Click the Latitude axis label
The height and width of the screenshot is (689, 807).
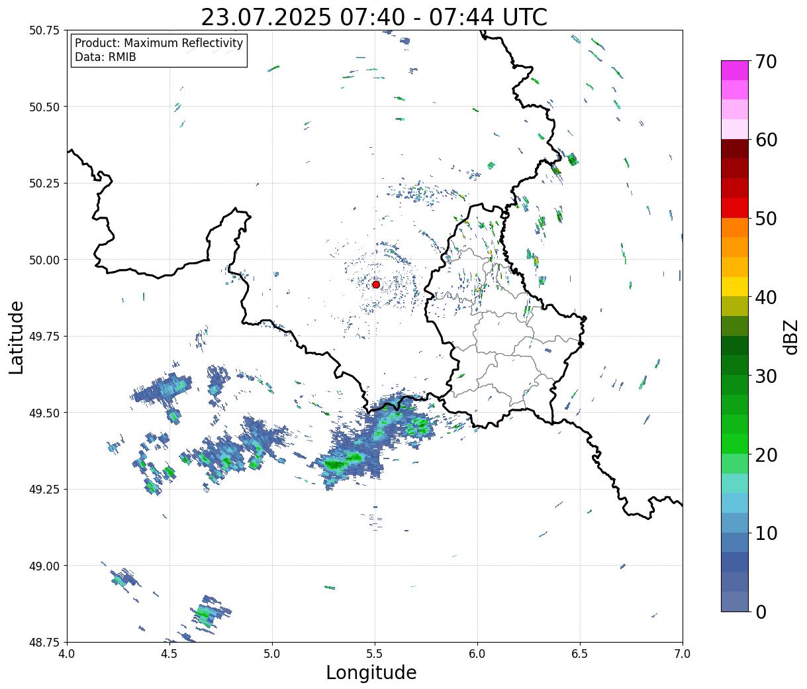(x=17, y=337)
